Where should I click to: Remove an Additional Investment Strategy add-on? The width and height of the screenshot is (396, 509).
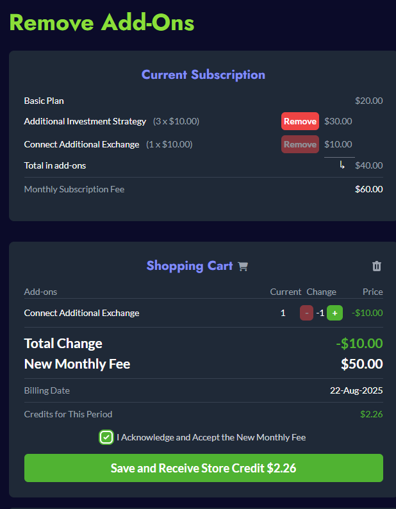pyautogui.click(x=300, y=121)
